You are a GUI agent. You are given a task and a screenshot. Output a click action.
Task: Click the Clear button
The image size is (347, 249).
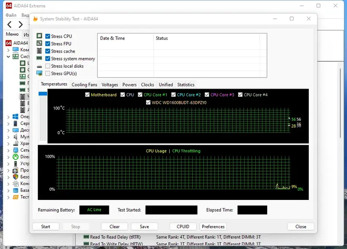coord(115,226)
